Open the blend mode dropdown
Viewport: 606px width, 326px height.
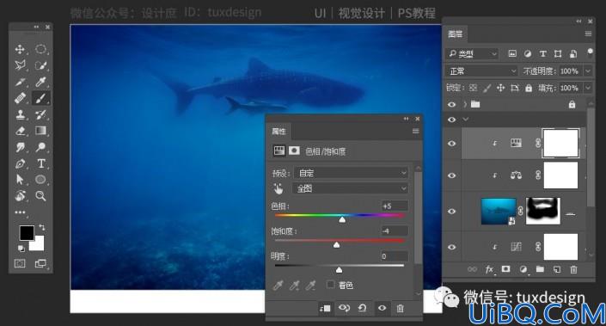[x=481, y=71]
